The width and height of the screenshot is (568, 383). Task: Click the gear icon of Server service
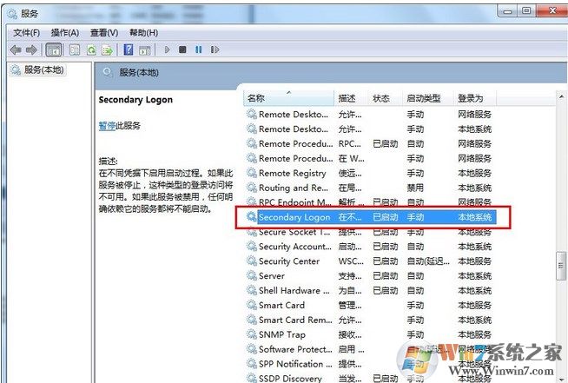click(x=251, y=276)
